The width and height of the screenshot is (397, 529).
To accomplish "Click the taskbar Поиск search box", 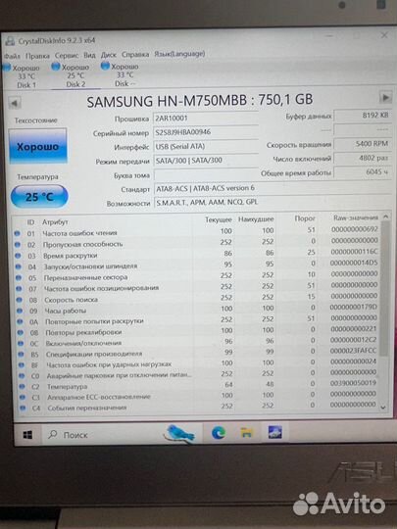I will [x=122, y=435].
